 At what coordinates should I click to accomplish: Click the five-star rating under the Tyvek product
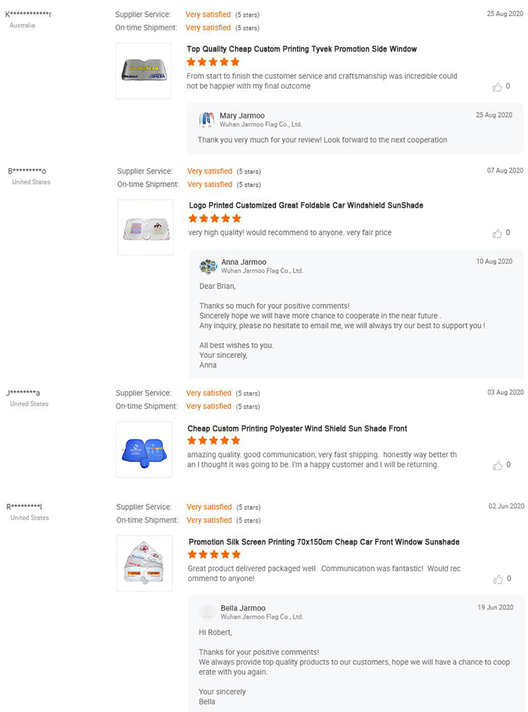click(x=213, y=62)
